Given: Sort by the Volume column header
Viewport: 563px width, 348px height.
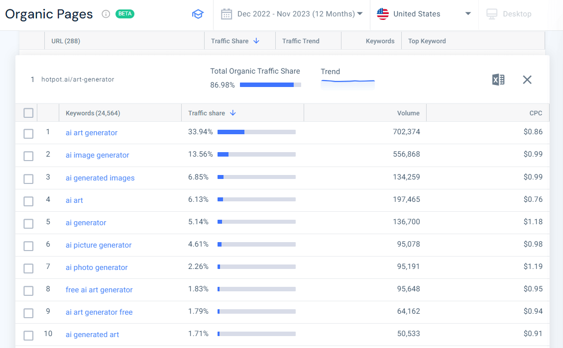Looking at the screenshot, I should click(x=408, y=113).
